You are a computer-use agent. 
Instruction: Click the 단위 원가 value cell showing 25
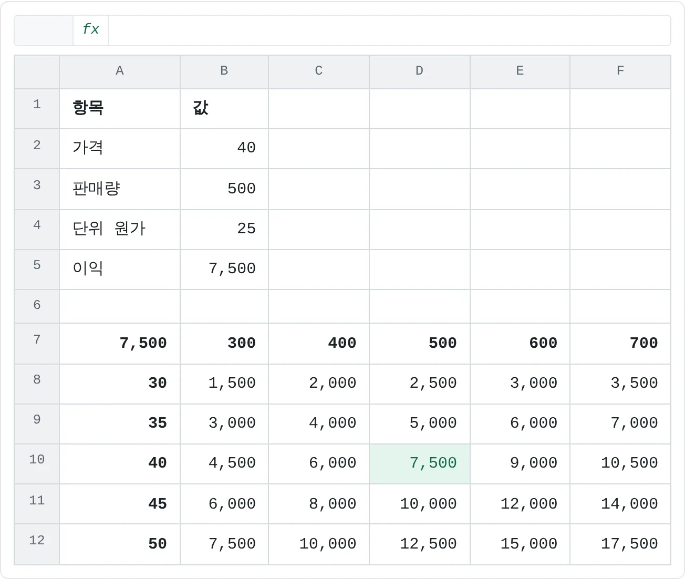(224, 230)
